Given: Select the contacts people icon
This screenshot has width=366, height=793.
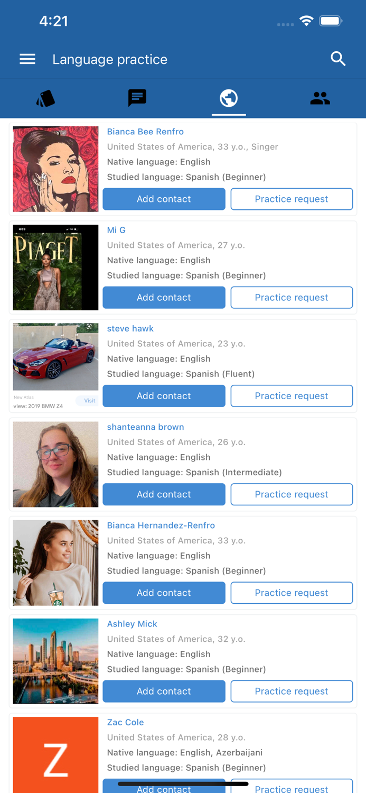Looking at the screenshot, I should 320,98.
